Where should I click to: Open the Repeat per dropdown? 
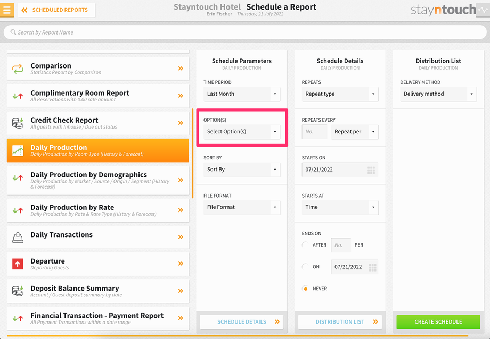click(x=355, y=132)
